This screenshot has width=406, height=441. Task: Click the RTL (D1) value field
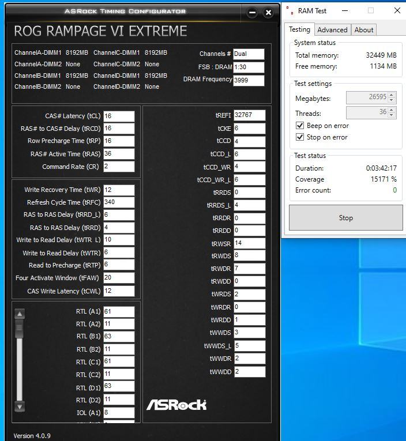tap(119, 386)
